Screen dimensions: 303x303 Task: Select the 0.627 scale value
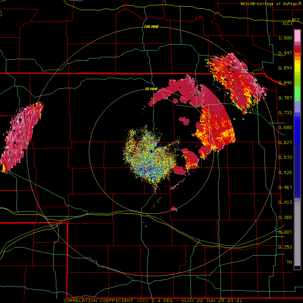point(285,143)
